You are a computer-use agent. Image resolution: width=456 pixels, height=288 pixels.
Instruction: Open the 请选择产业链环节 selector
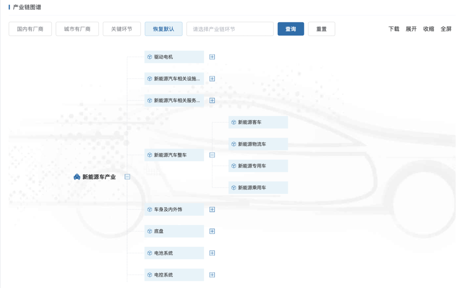pyautogui.click(x=230, y=29)
